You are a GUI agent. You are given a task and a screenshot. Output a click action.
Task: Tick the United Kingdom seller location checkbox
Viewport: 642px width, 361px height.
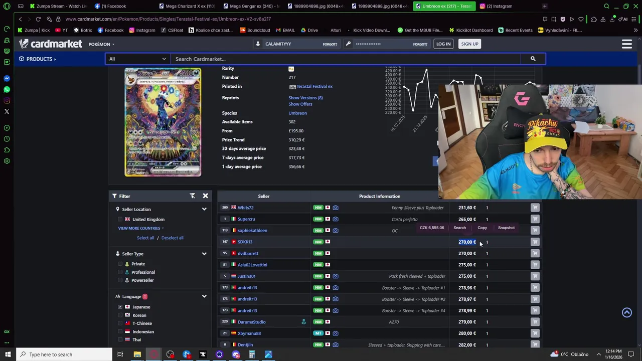(x=120, y=220)
